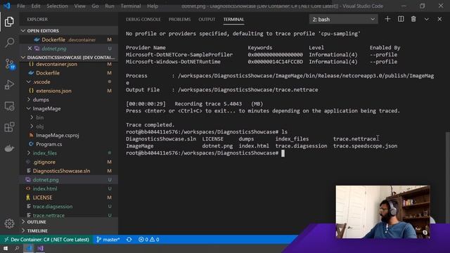450x253 pixels.
Task: Open the Edit menu
Action: [x=36, y=6]
